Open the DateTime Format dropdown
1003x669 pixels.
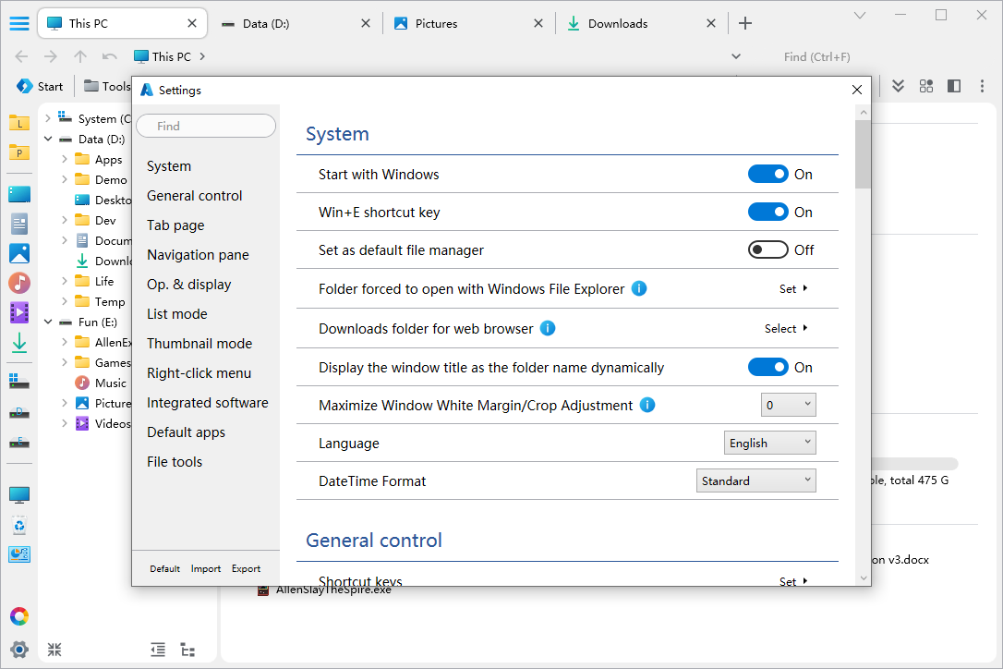(x=755, y=480)
